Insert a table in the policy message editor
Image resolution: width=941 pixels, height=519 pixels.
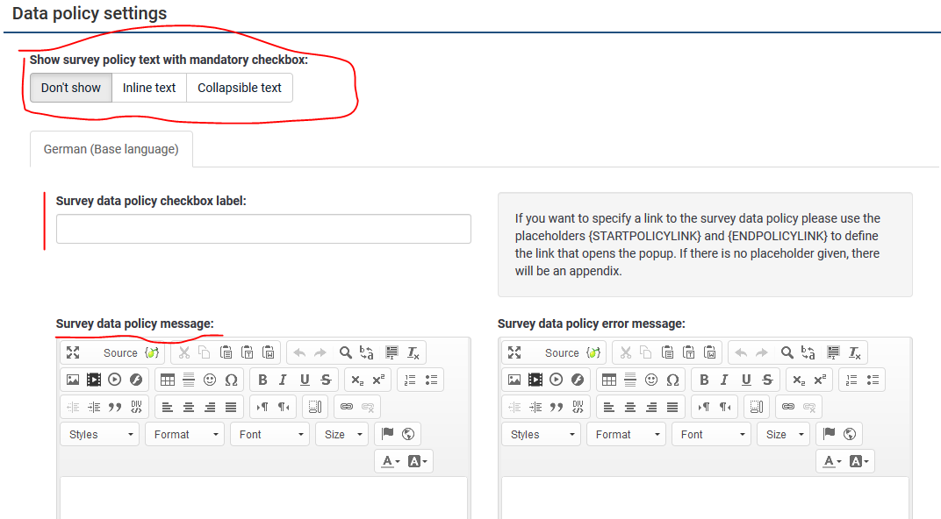coord(167,380)
